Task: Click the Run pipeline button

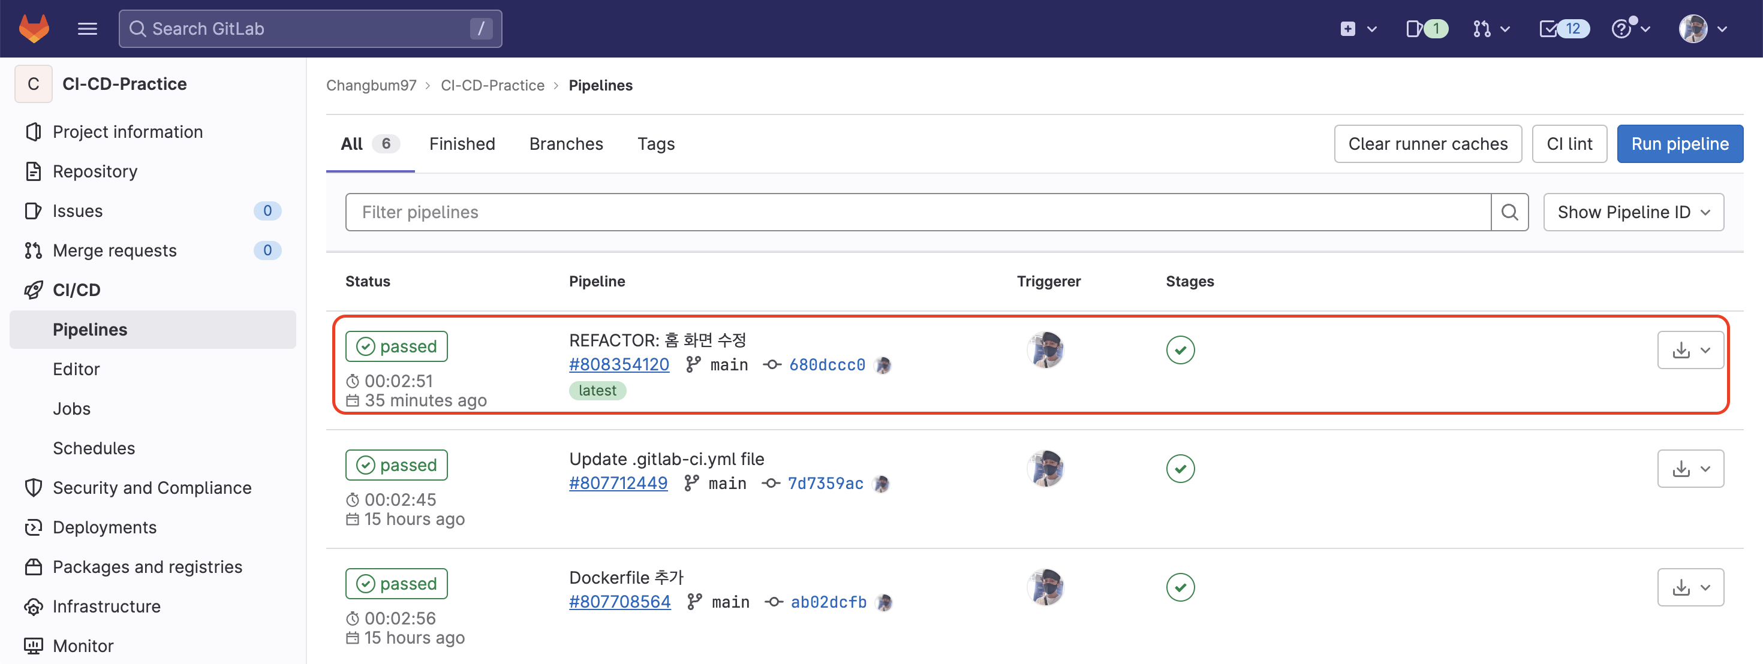Action: pos(1680,144)
